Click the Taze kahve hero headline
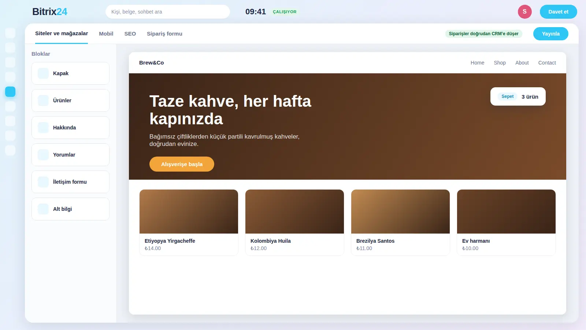586x330 pixels. [x=230, y=110]
